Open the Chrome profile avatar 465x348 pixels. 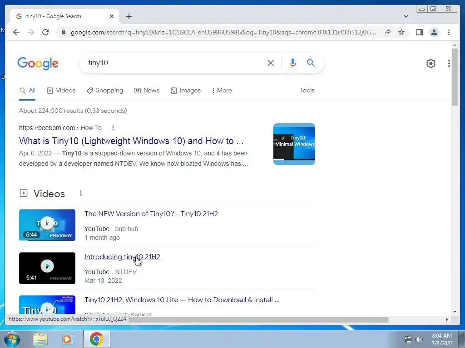434,32
